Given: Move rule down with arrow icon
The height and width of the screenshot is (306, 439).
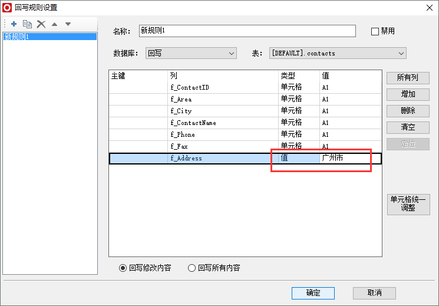Looking at the screenshot, I should (x=68, y=24).
